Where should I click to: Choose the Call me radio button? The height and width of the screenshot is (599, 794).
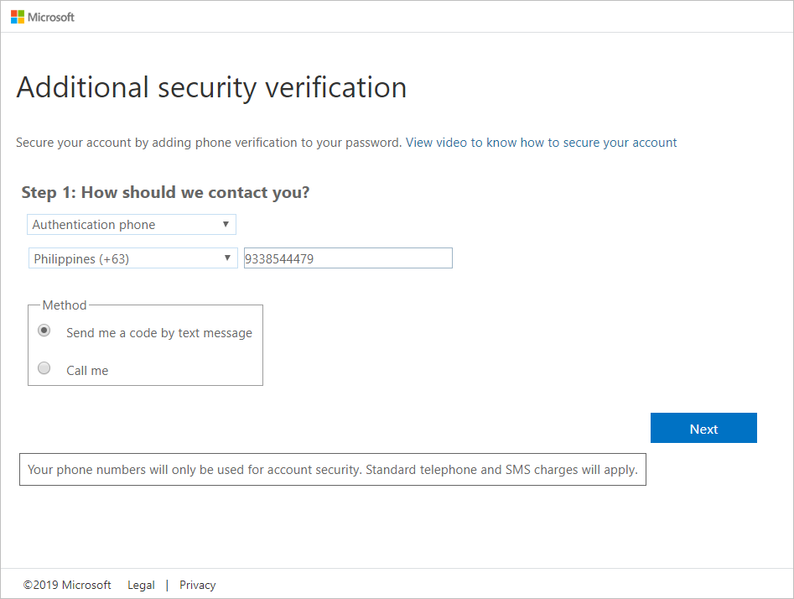point(44,367)
